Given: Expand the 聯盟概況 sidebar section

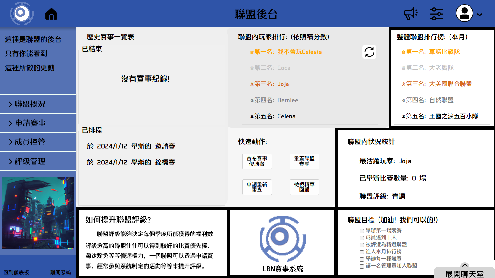Looking at the screenshot, I should [38, 104].
